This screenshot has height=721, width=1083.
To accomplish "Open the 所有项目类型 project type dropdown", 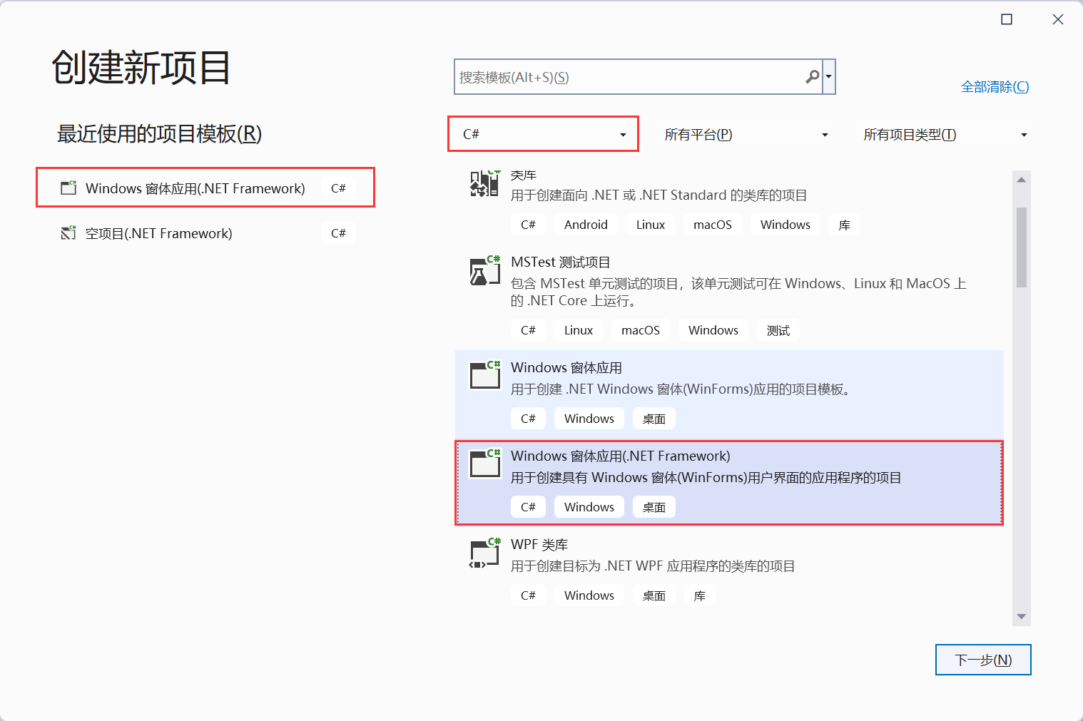I will click(x=945, y=135).
